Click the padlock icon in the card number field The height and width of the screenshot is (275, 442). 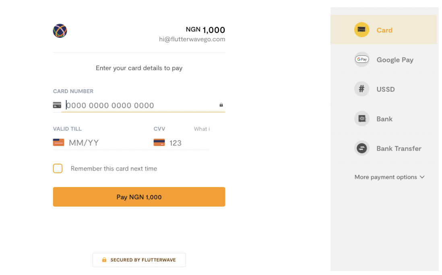tap(221, 105)
